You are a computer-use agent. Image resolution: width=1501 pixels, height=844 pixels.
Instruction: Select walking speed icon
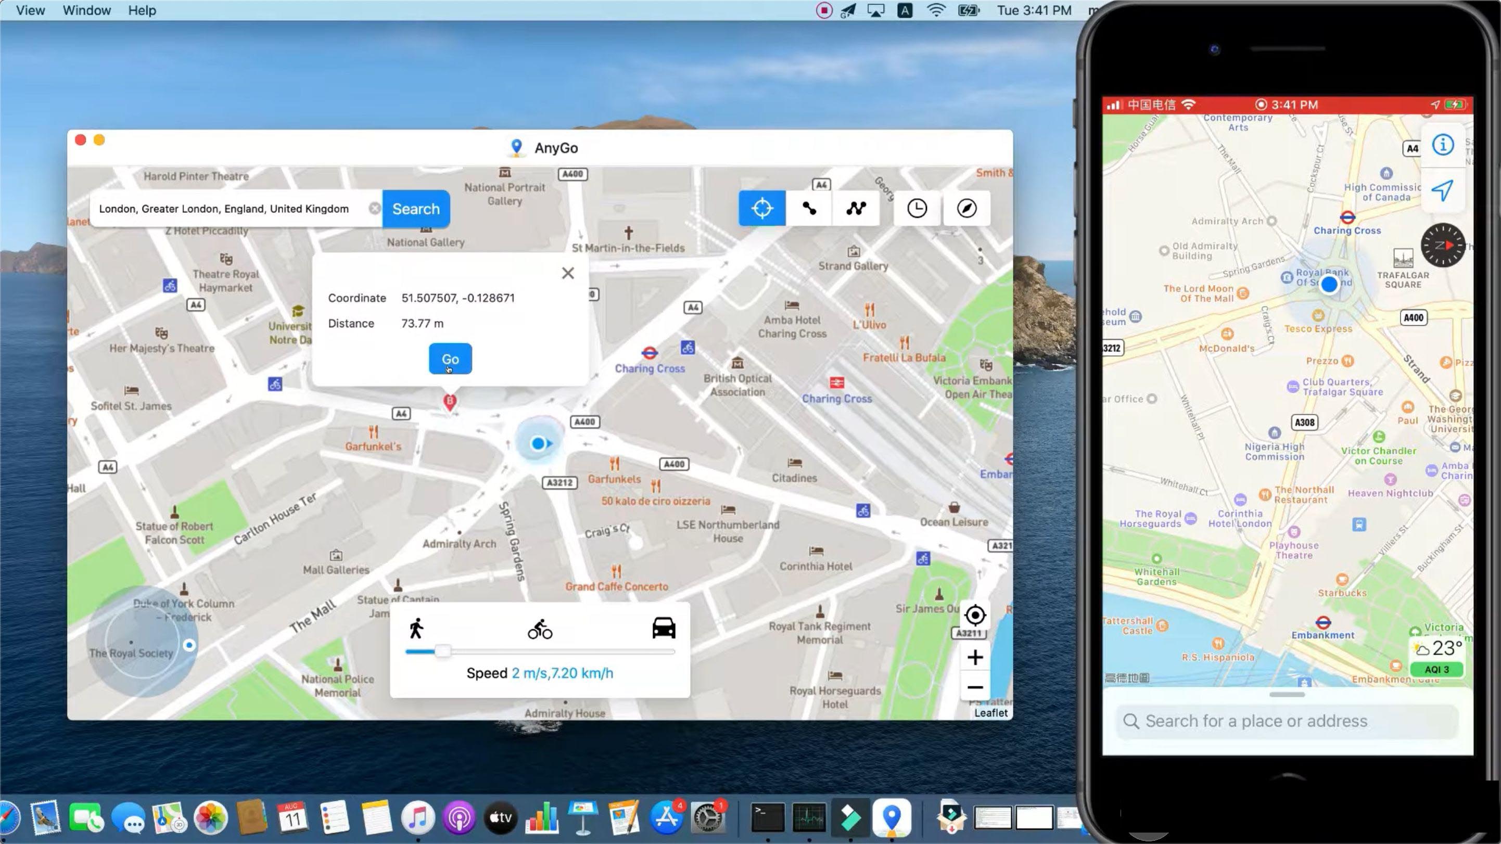(416, 629)
